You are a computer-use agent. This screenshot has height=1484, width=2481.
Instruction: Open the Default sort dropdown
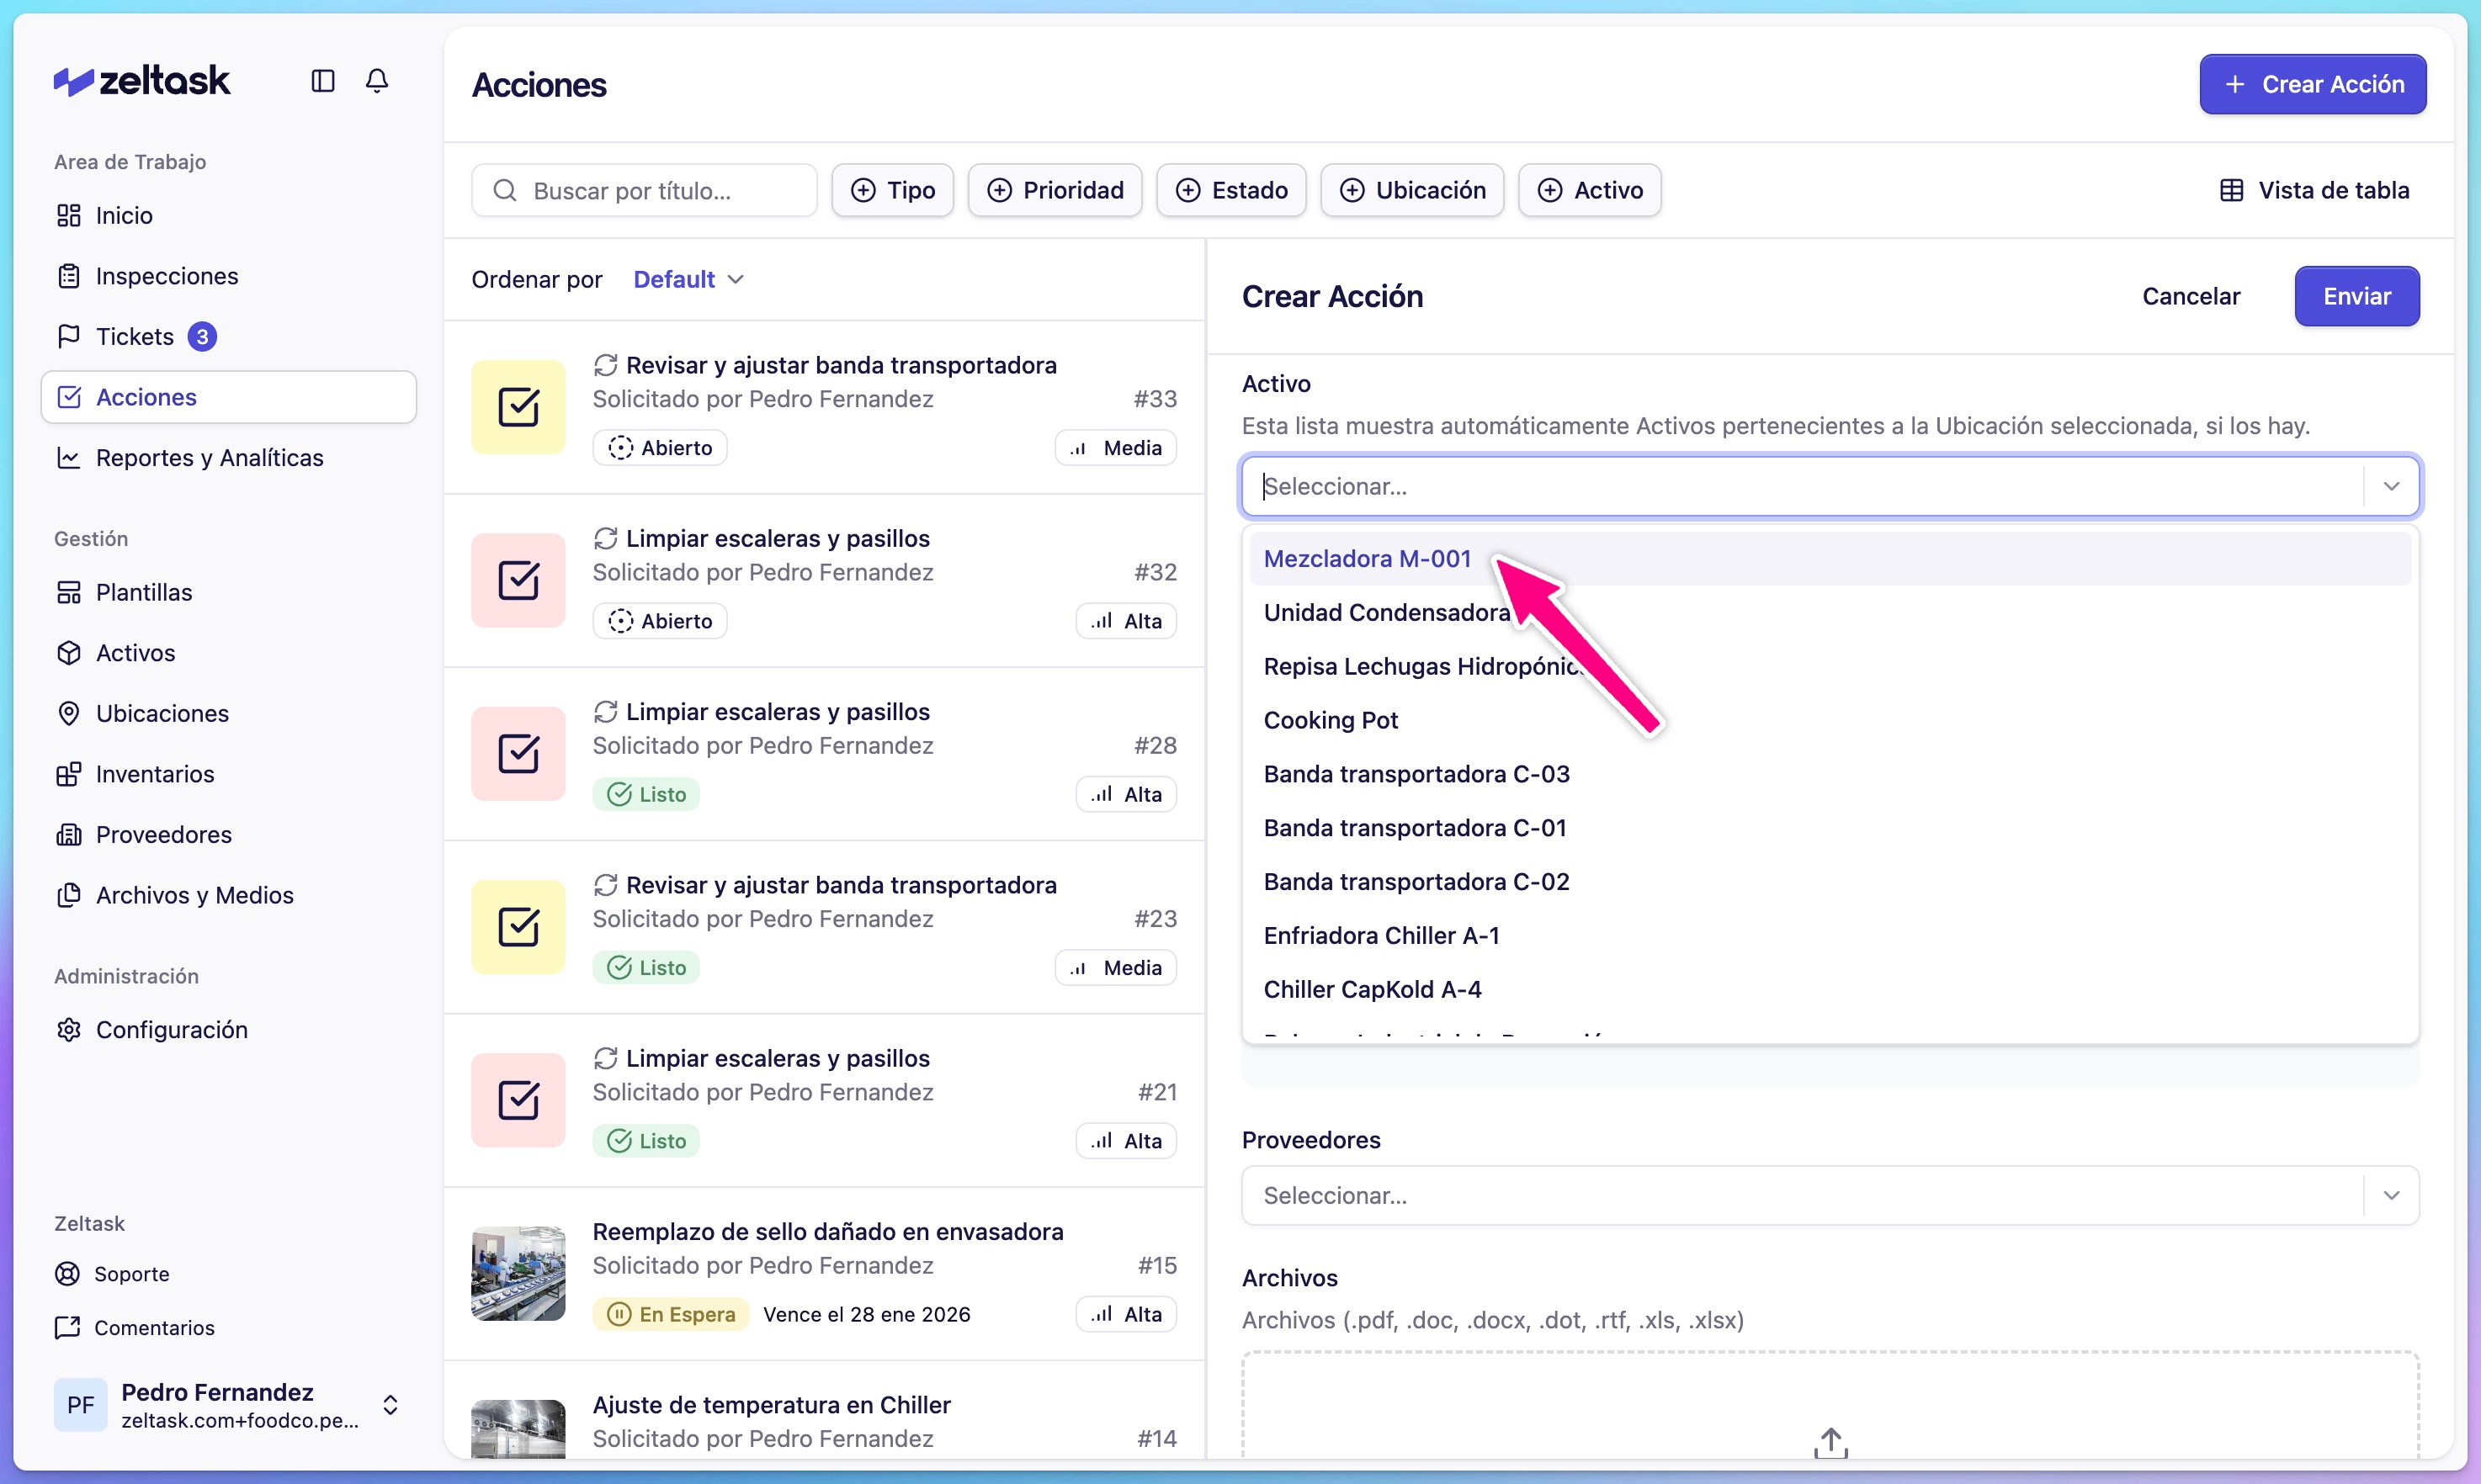click(x=688, y=279)
